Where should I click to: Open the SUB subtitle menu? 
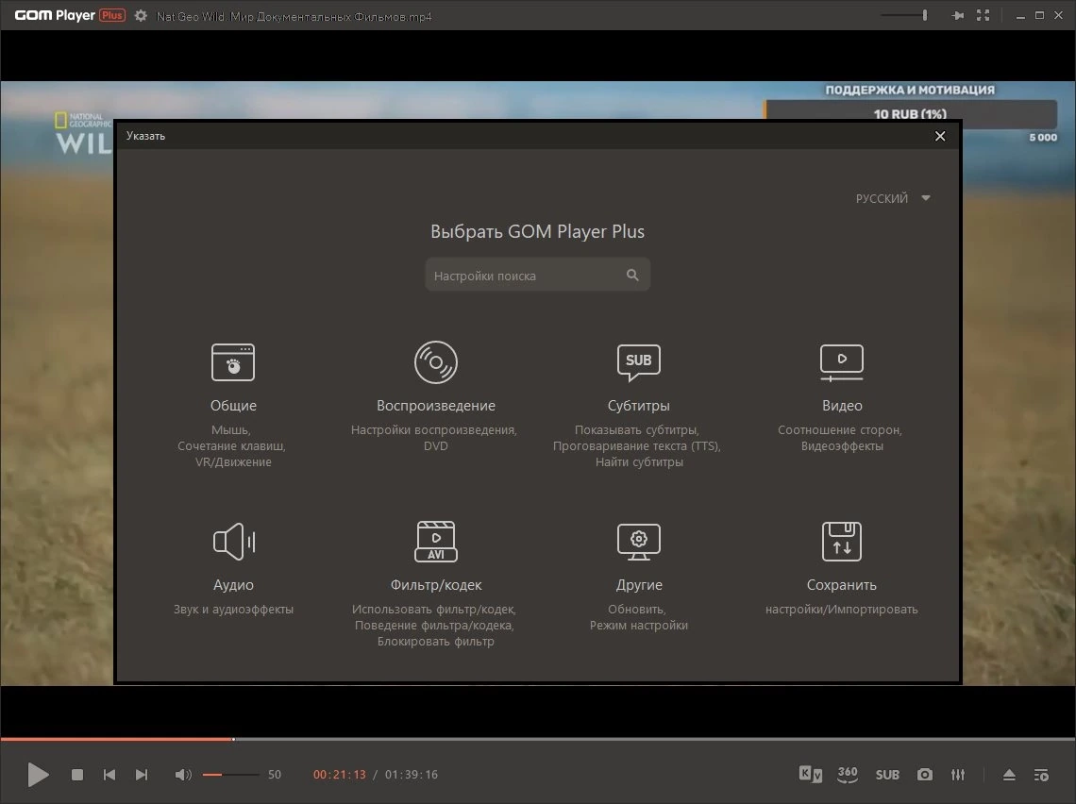pos(887,775)
